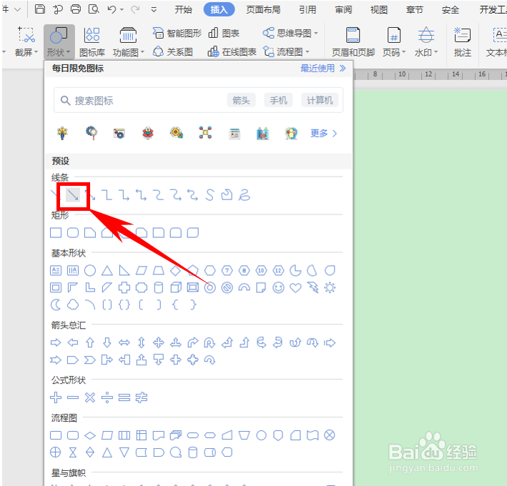This screenshot has width=507, height=486.
Task: Click the Undo button
Action: pos(112,9)
